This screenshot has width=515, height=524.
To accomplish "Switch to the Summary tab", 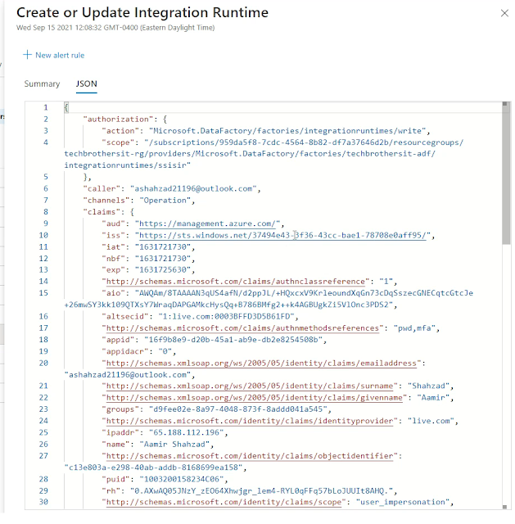I will [42, 84].
